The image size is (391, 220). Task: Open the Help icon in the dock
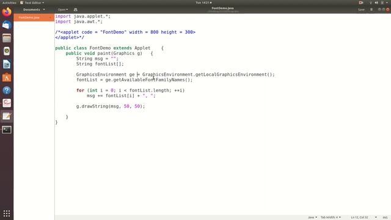pos(7,90)
